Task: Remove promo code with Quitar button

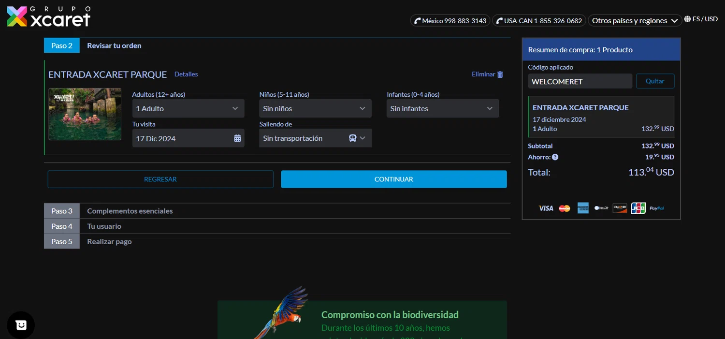Action: [x=655, y=81]
